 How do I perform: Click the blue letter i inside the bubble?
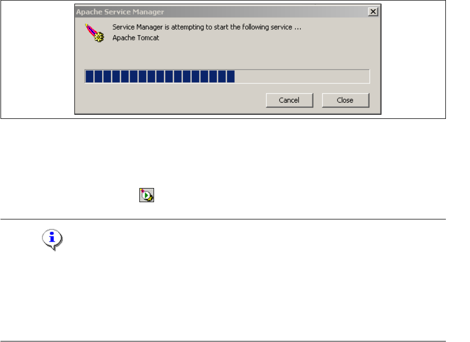click(52, 237)
